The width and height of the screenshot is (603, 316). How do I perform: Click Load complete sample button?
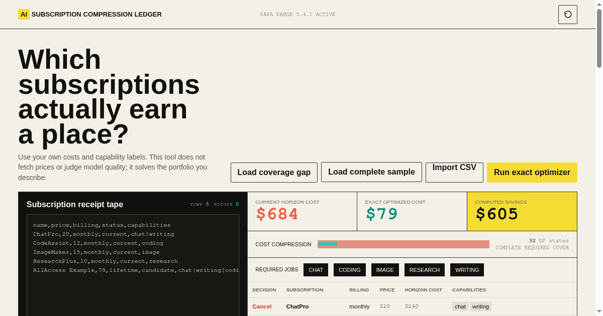[x=371, y=172]
